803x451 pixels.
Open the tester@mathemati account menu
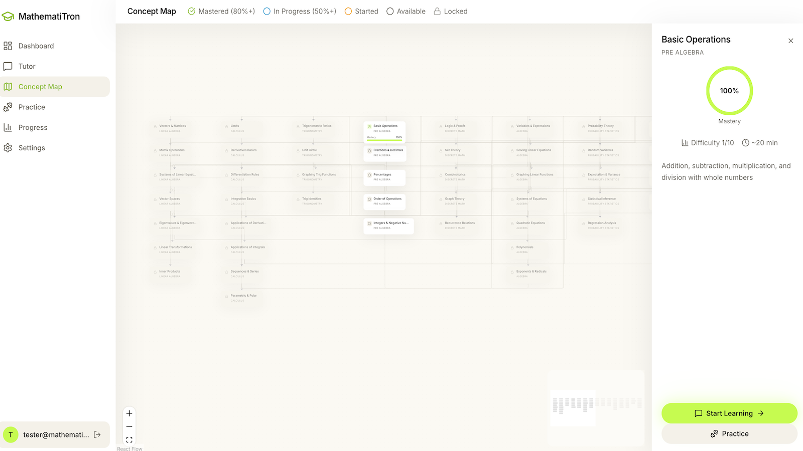pos(55,434)
